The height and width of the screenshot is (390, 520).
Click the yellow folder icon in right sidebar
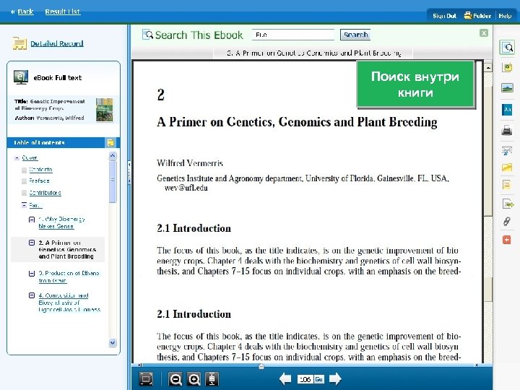507,168
